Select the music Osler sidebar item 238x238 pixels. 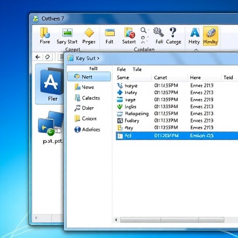[84, 108]
